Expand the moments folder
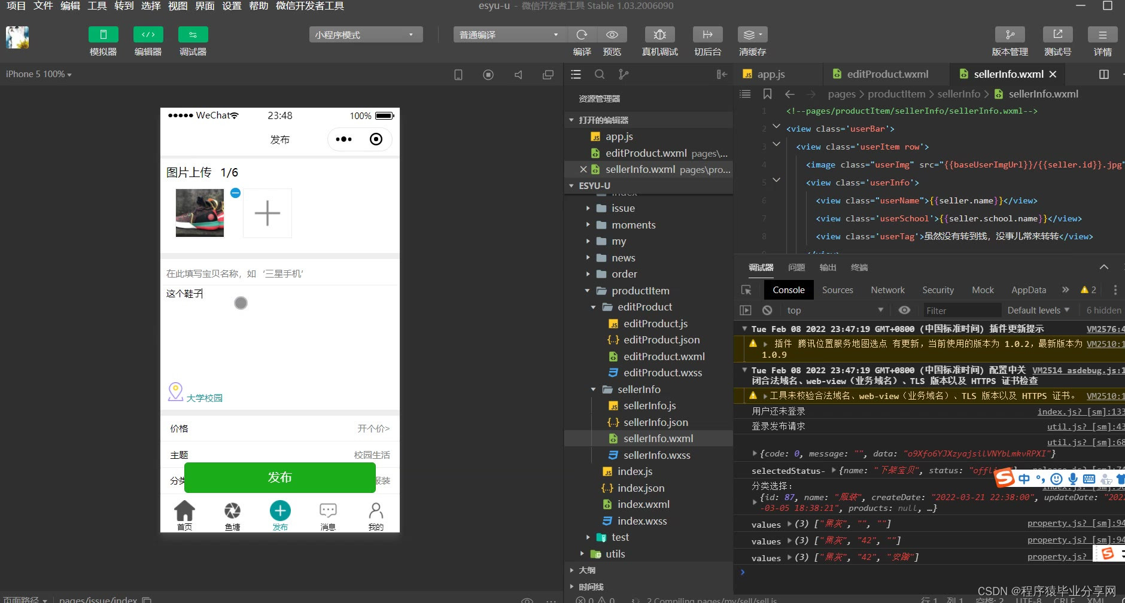Image resolution: width=1125 pixels, height=603 pixels. click(x=634, y=225)
